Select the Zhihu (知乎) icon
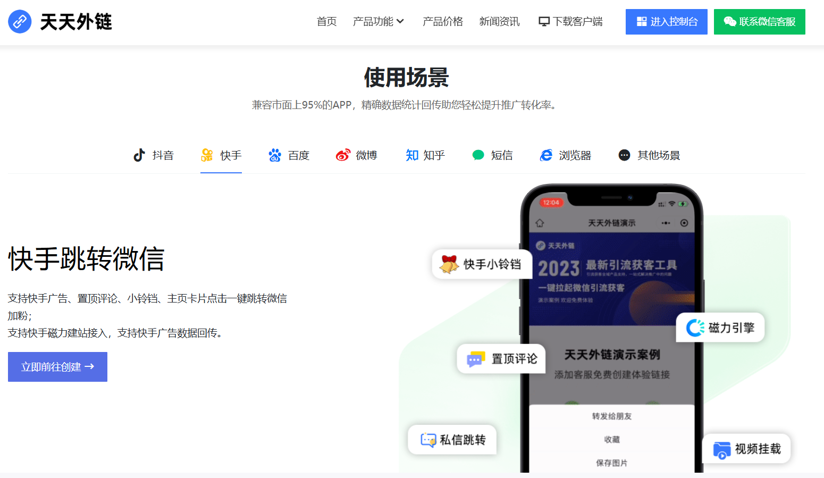This screenshot has height=478, width=824. click(x=412, y=155)
